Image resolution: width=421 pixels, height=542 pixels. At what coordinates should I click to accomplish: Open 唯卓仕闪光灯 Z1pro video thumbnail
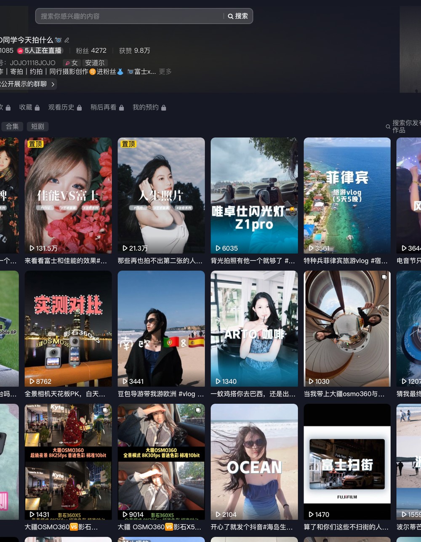tap(254, 196)
